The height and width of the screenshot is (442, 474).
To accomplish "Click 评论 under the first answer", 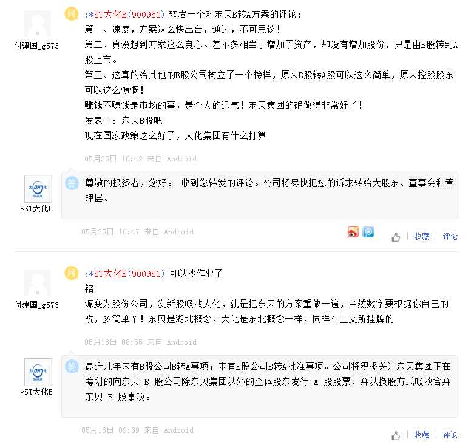I will click(450, 237).
